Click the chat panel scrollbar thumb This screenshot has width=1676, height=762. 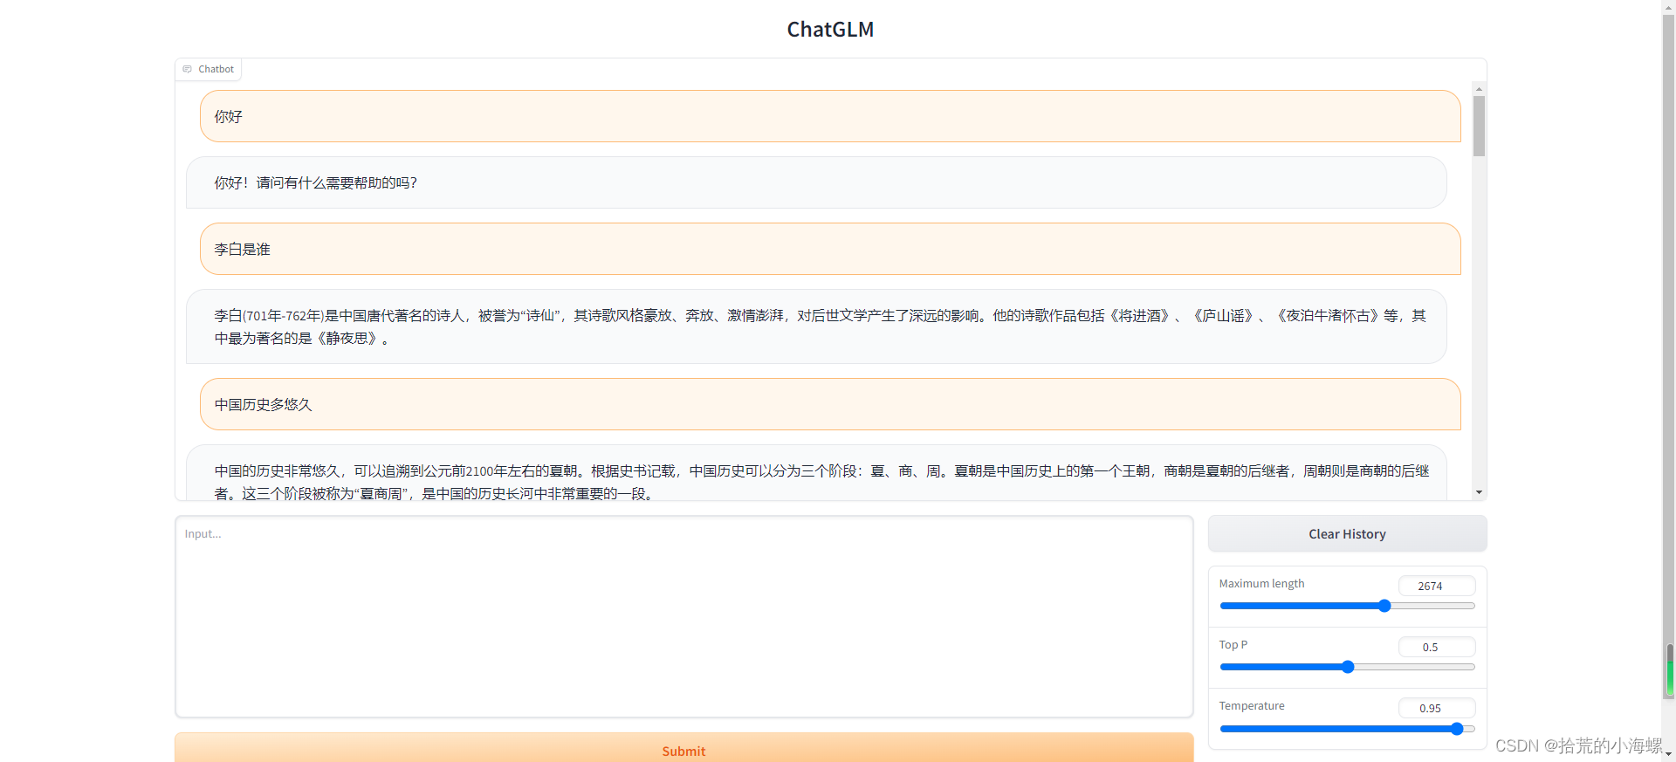(x=1479, y=126)
